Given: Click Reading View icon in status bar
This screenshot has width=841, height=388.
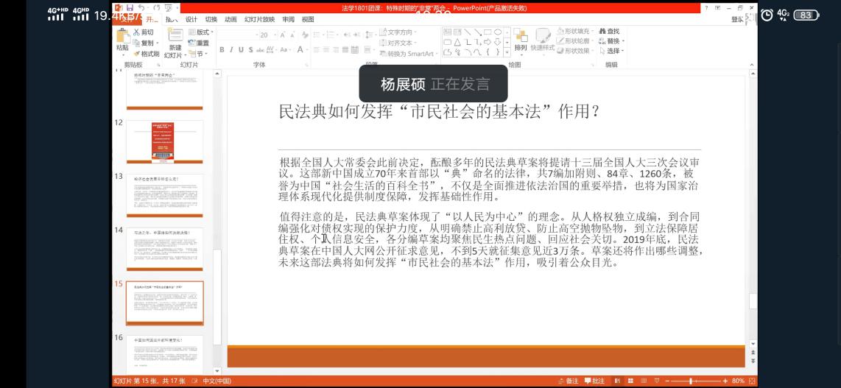Looking at the screenshot, I should [x=644, y=381].
